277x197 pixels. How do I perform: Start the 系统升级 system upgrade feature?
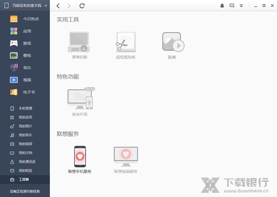coord(80,101)
